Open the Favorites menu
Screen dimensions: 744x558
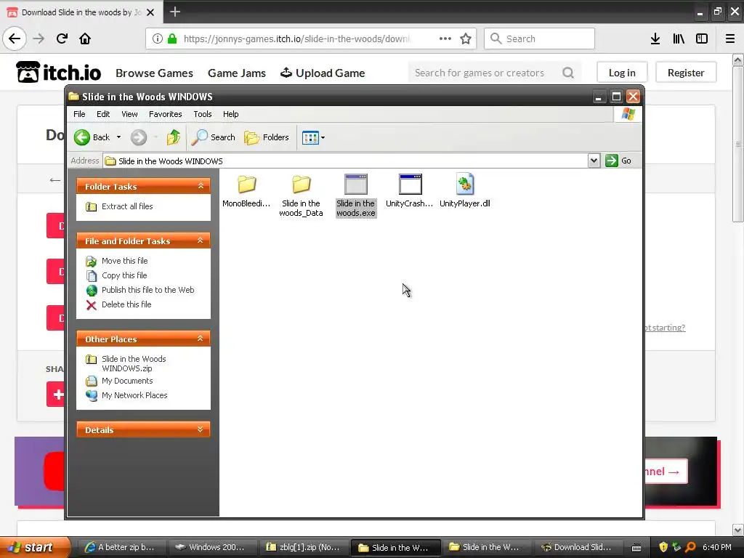165,114
